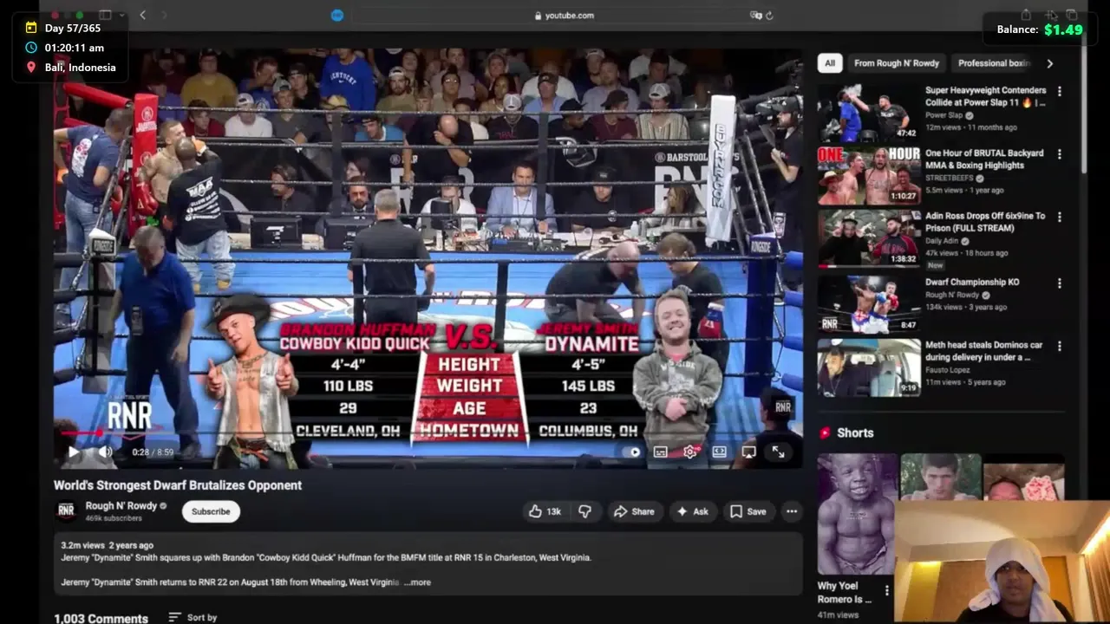The width and height of the screenshot is (1110, 624).
Task: Open options for Dwarf Championship KO
Action: [1059, 283]
